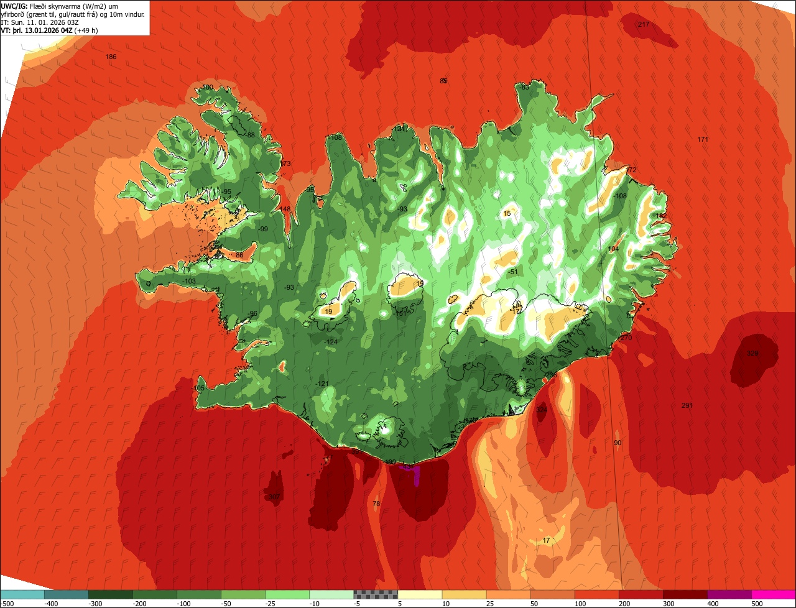The image size is (796, 608).
Task: Click the map value 307 southwest of Iceland
Action: (x=274, y=497)
